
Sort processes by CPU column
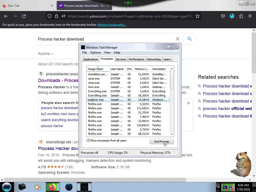click(x=129, y=69)
